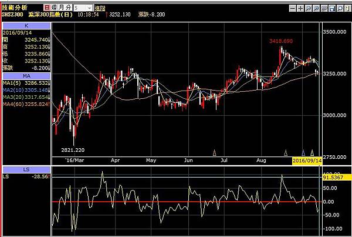Click the Jun label on the time axis
The width and height of the screenshot is (352, 237).
pyautogui.click(x=188, y=161)
